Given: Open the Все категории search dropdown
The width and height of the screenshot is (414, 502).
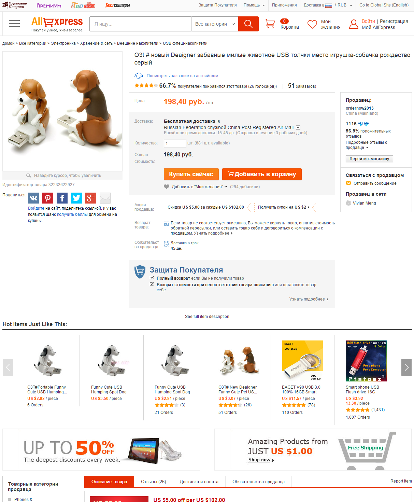Looking at the screenshot, I should coord(215,24).
